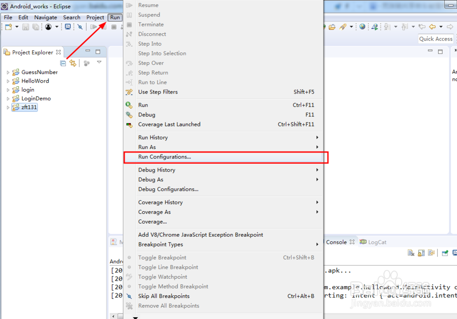This screenshot has width=457, height=319.
Task: Click the Search flashlight toolbar icon
Action: point(343,27)
